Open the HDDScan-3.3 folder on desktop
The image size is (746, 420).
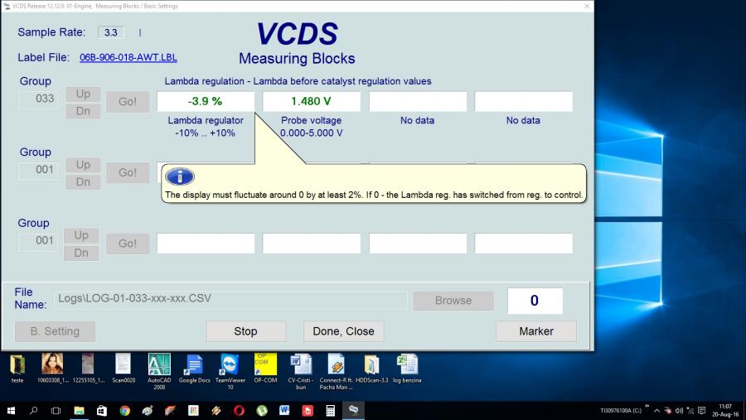coord(371,365)
